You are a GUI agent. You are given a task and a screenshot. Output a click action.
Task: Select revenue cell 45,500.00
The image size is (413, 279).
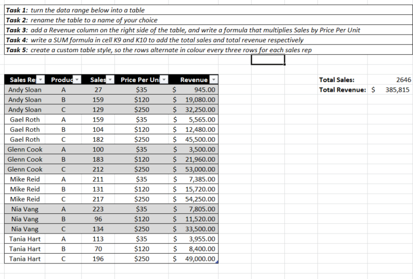click(x=193, y=139)
